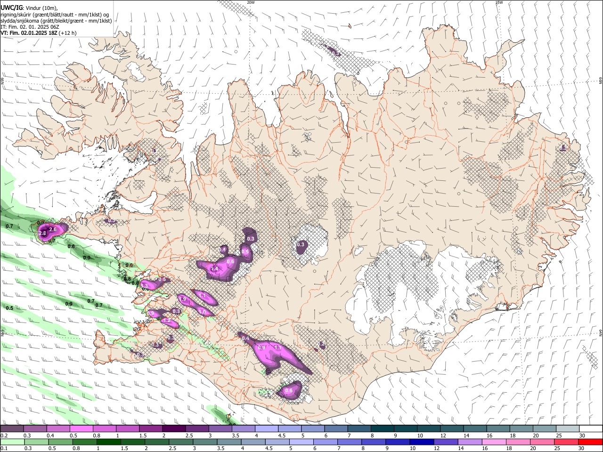Choose the teal 12 swatch in snow legend
603x452 pixels.
coord(452,429)
